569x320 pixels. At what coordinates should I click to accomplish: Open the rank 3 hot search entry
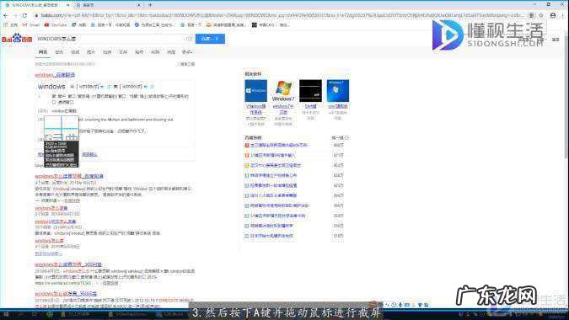click(276, 166)
